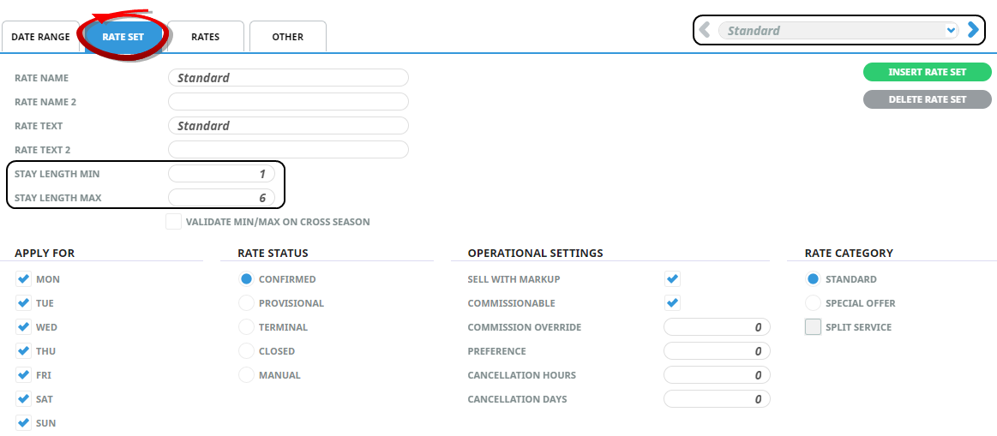Toggle the Sell With Markup checkbox

673,279
